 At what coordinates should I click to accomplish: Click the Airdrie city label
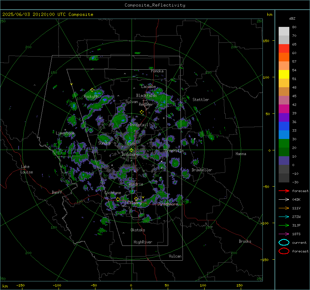tap(136, 184)
